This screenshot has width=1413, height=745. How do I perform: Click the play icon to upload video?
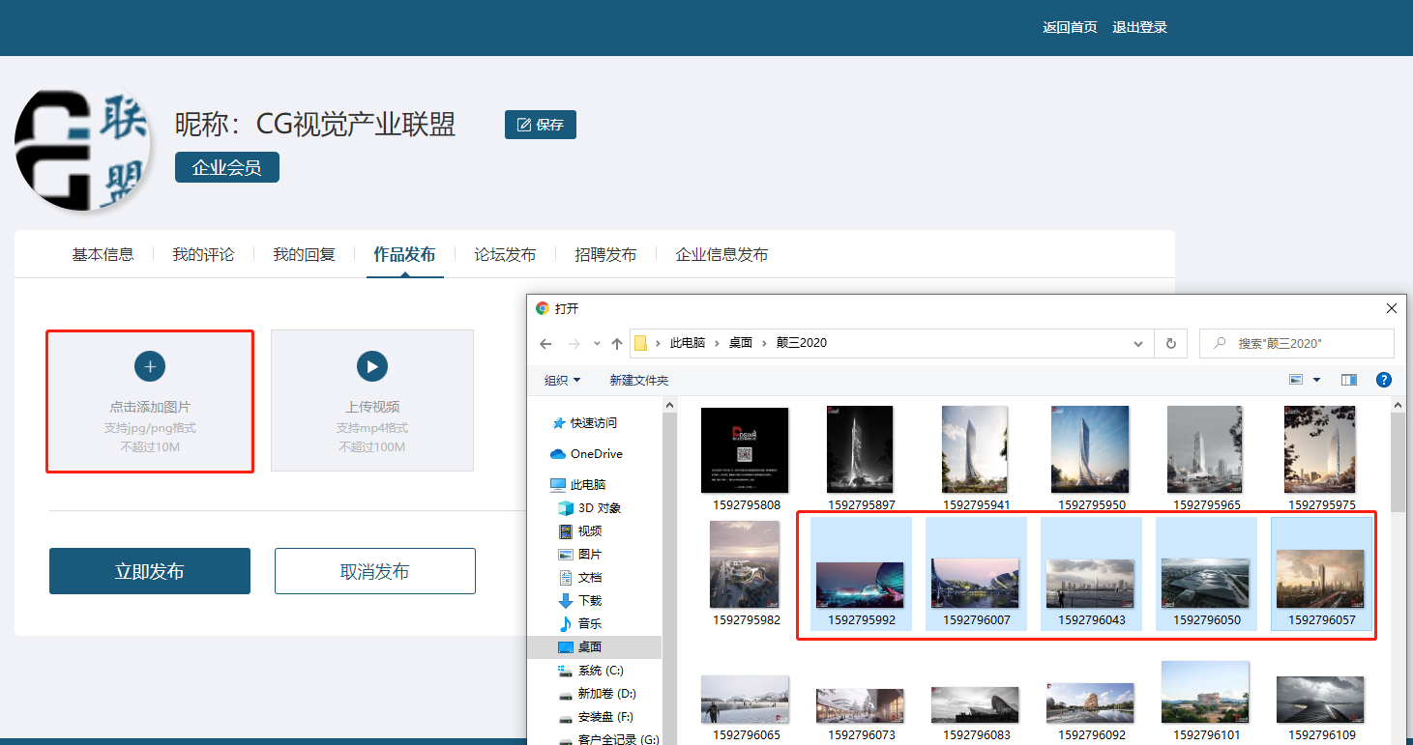372,366
